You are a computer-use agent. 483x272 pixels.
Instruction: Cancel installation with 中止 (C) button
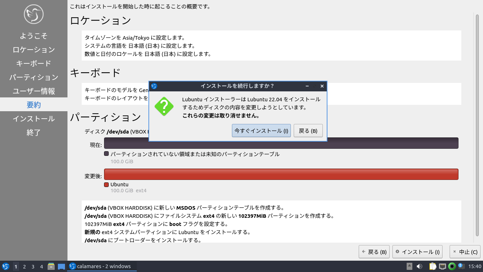(465, 252)
